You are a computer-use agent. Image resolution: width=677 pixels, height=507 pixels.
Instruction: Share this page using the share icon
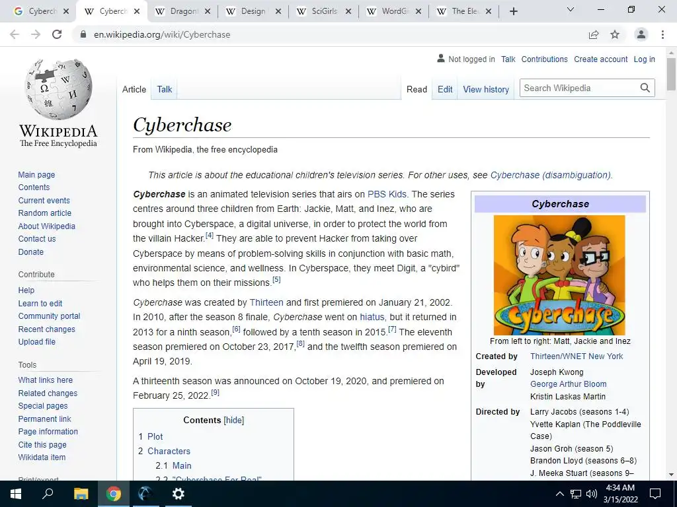tap(594, 34)
